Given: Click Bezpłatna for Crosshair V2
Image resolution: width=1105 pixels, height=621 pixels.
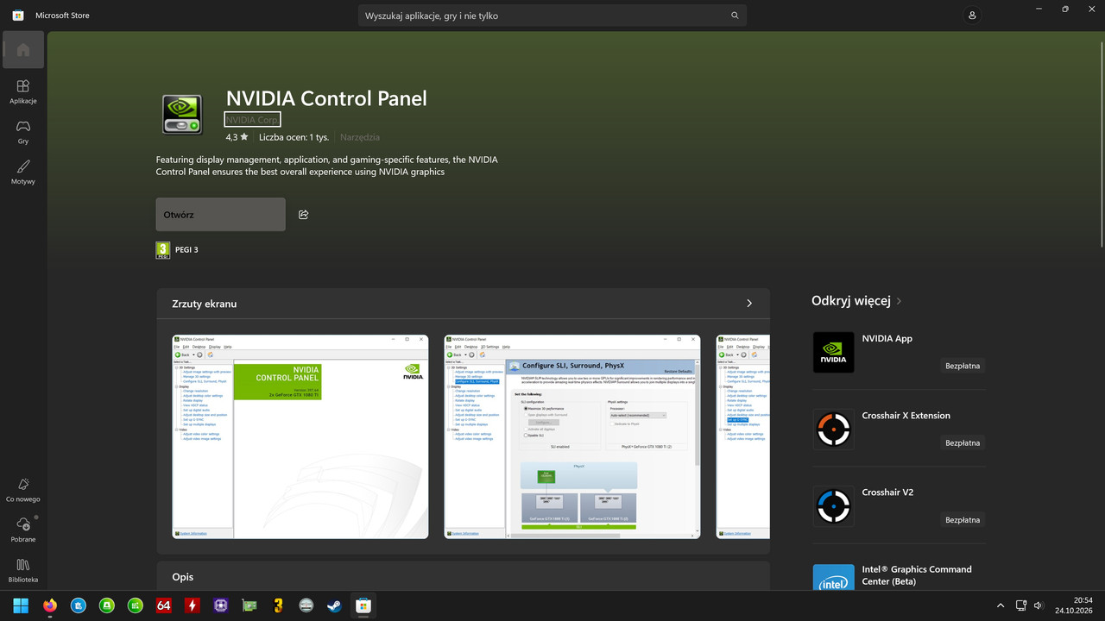Looking at the screenshot, I should pos(963,520).
